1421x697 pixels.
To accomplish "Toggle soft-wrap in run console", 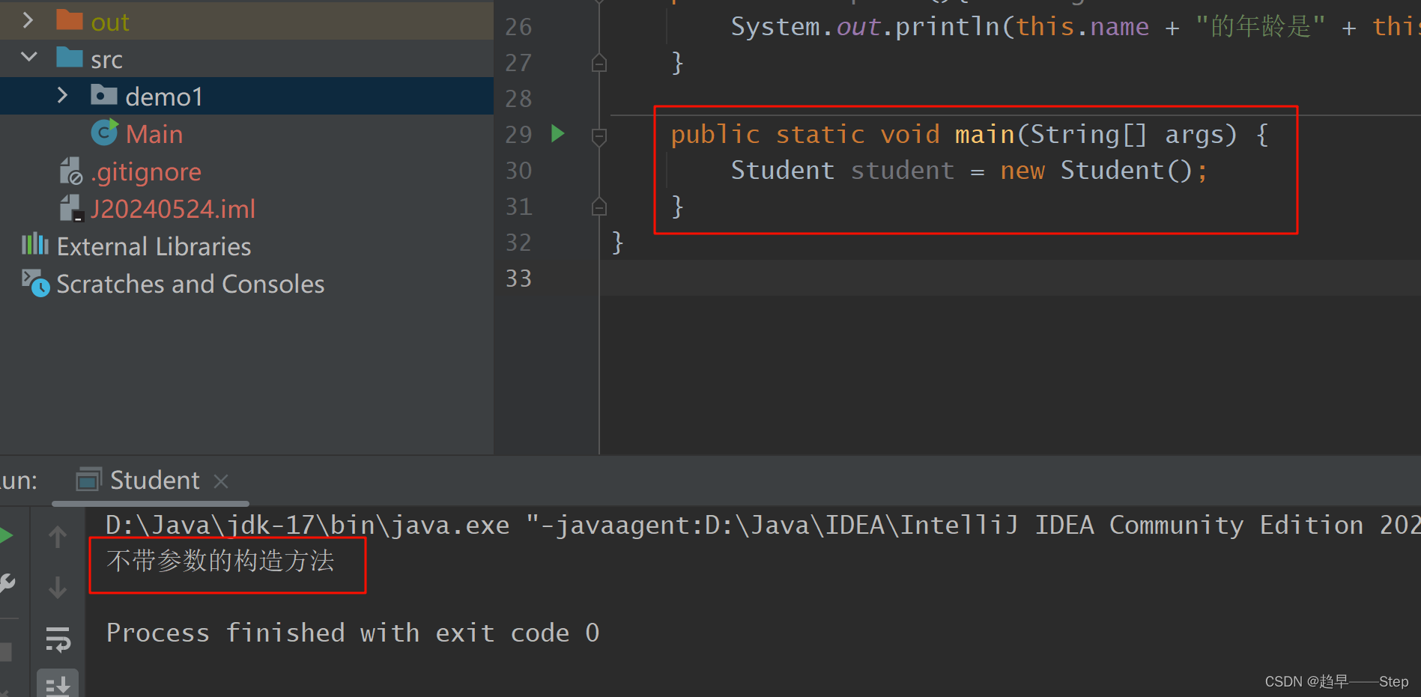I will pyautogui.click(x=58, y=639).
